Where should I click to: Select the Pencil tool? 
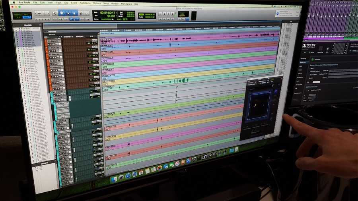click(x=87, y=14)
